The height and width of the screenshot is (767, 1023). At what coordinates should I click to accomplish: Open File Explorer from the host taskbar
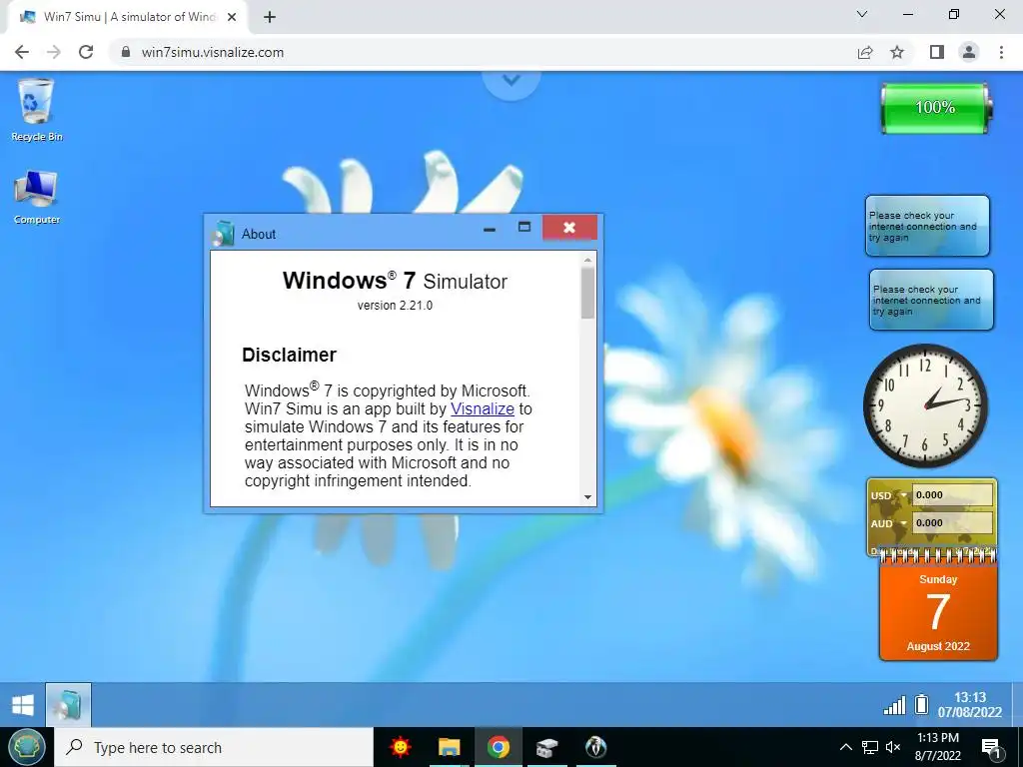[449, 747]
